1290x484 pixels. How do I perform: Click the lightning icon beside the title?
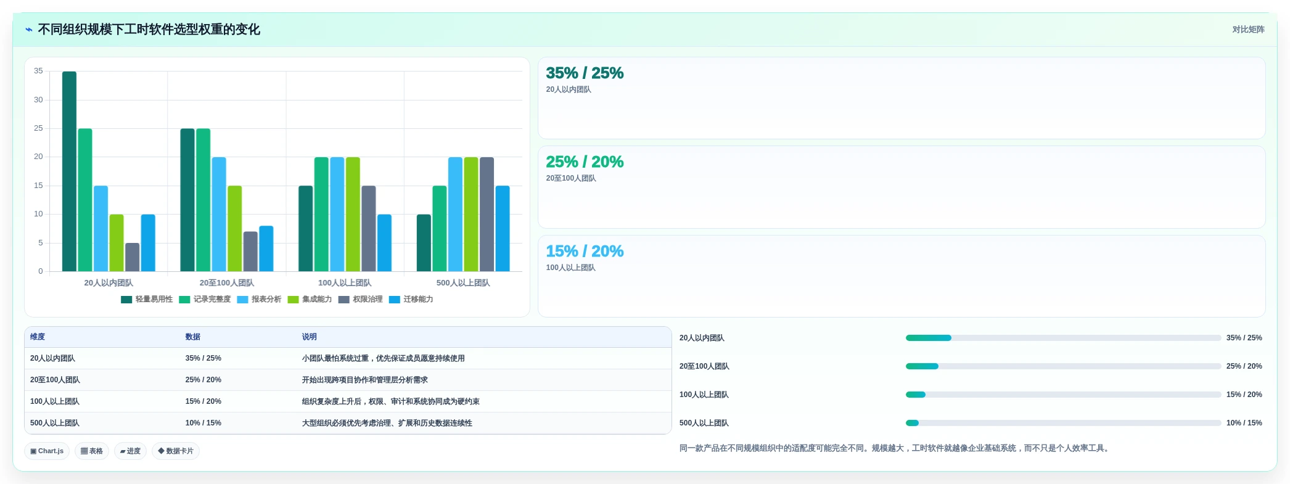(29, 30)
